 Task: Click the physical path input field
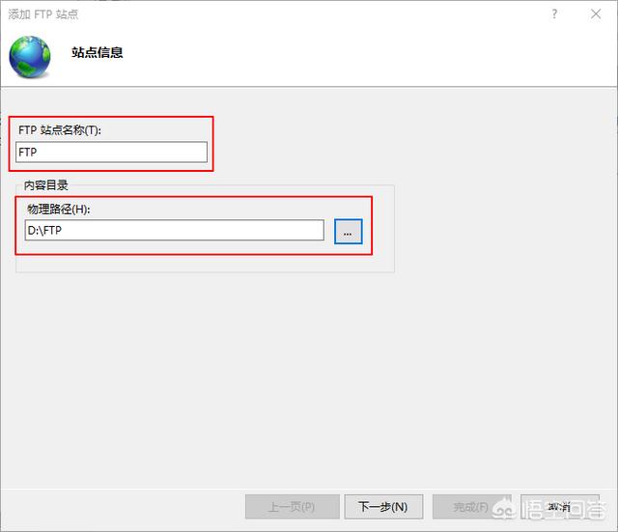[x=174, y=230]
